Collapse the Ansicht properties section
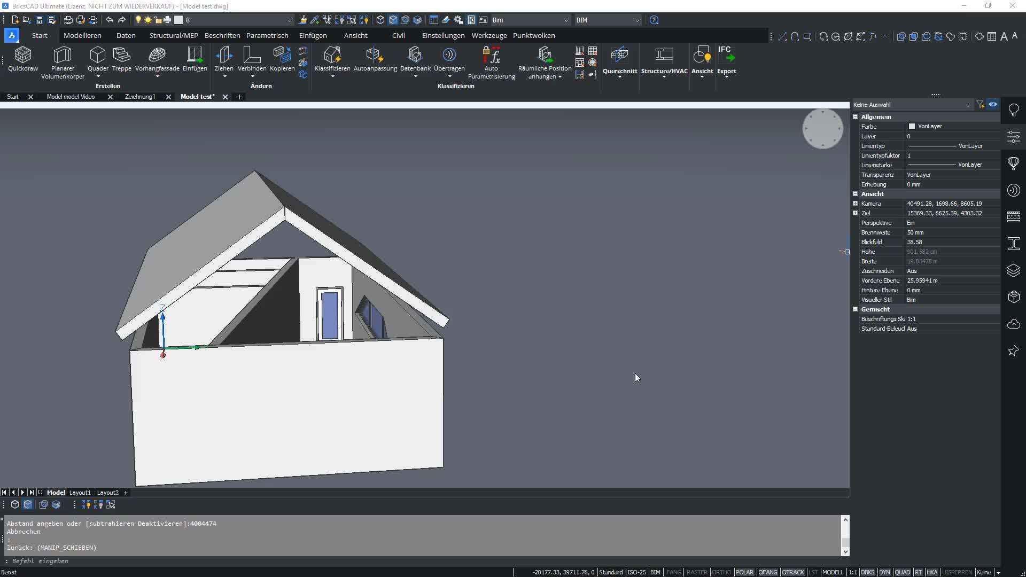Viewport: 1026px width, 577px height. [855, 194]
